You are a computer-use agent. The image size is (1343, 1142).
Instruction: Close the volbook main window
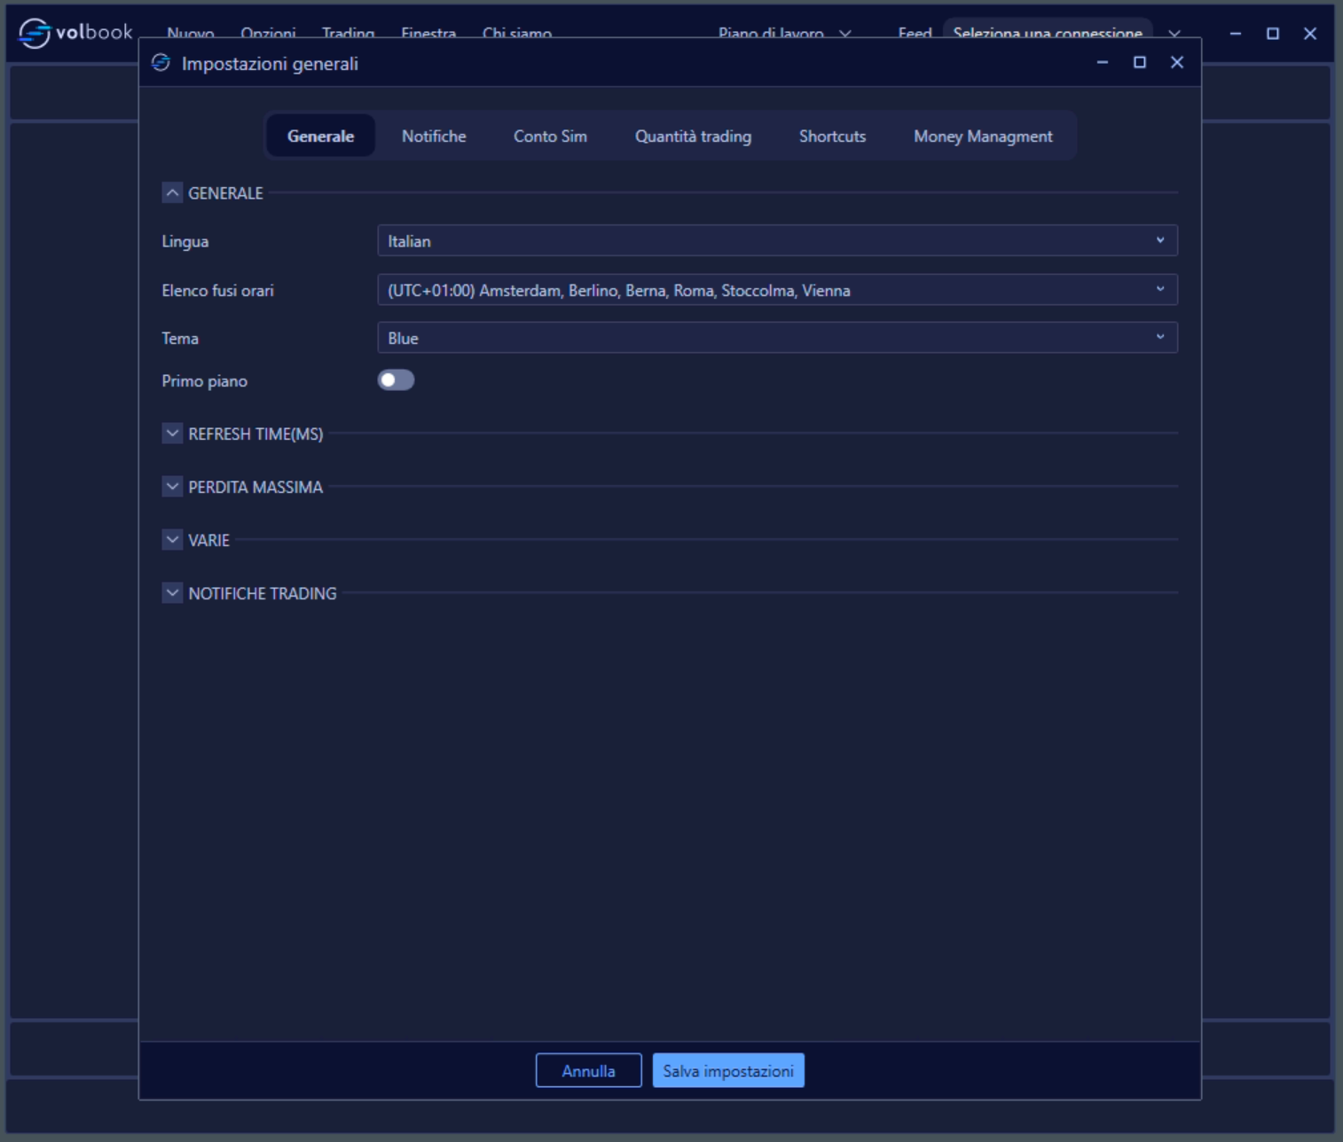click(1310, 34)
